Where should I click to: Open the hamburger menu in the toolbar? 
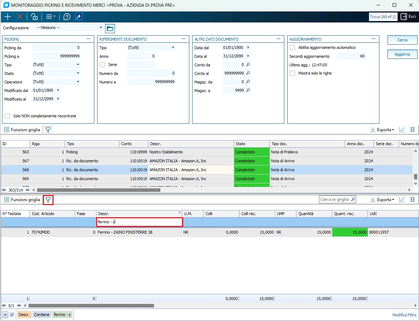point(50,17)
